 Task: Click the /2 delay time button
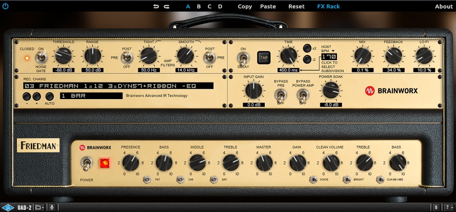coord(307,60)
